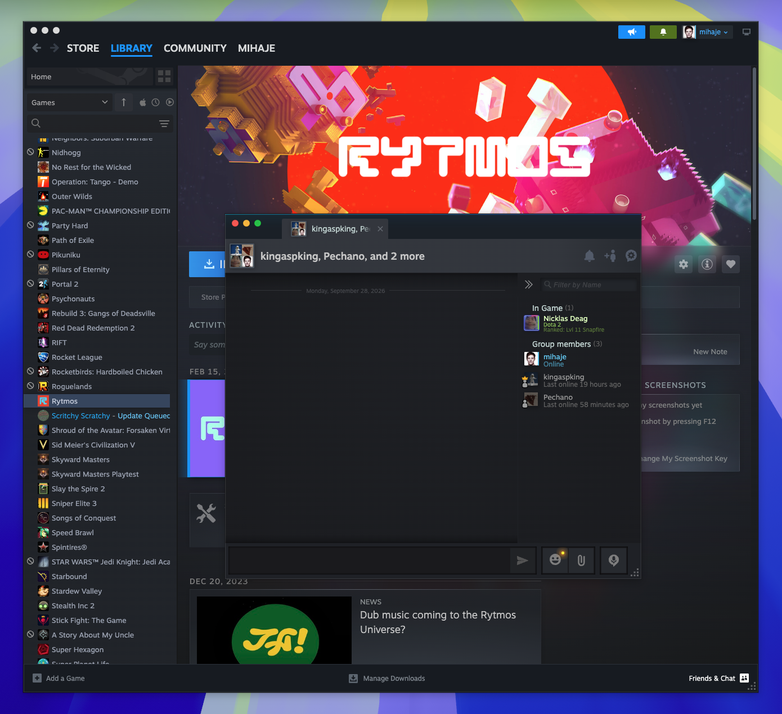Click the library page scrollbar
This screenshot has height=714, width=782.
754,143
